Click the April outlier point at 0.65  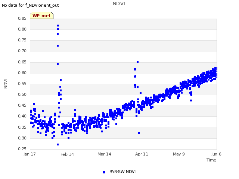tap(137, 62)
